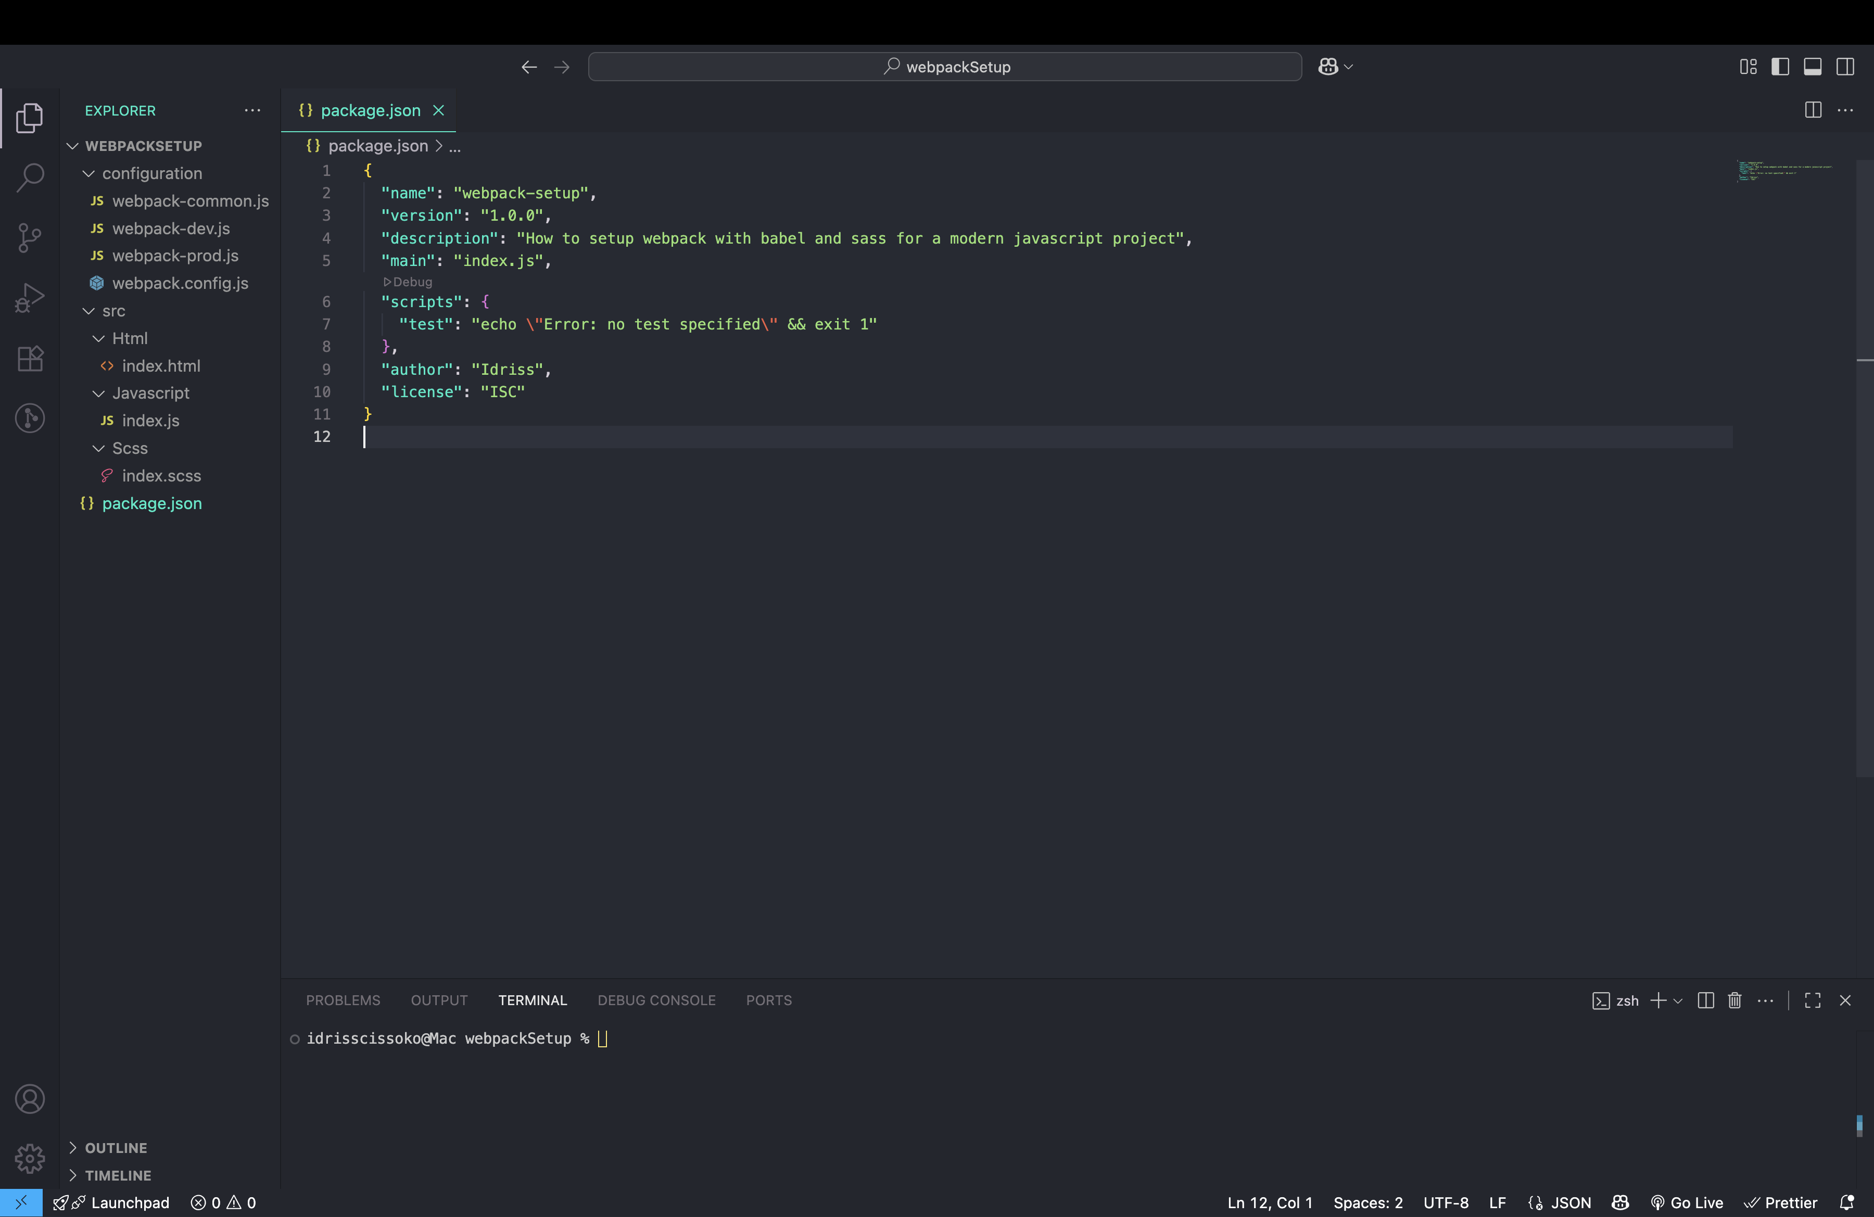Create a new terminal with the plus icon
This screenshot has height=1217, width=1874.
pos(1659,1000)
